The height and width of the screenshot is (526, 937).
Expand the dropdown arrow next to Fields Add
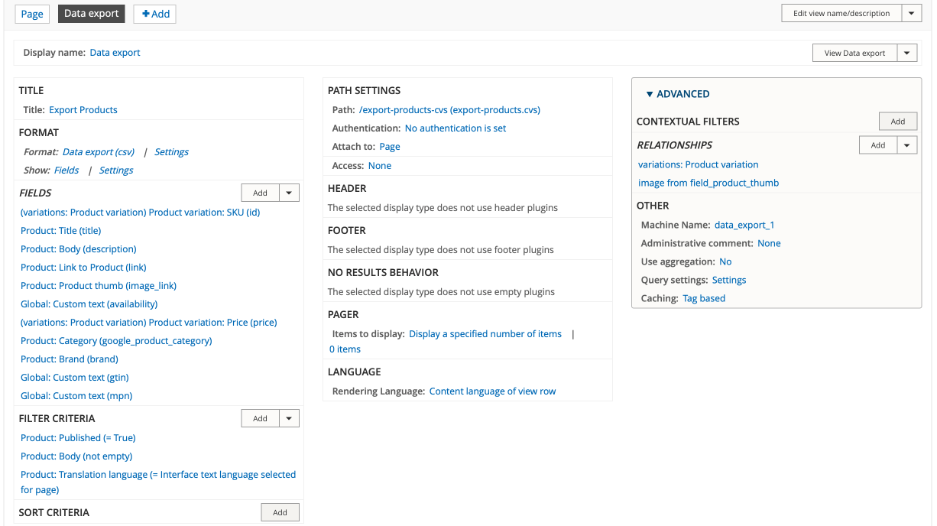pyautogui.click(x=288, y=192)
